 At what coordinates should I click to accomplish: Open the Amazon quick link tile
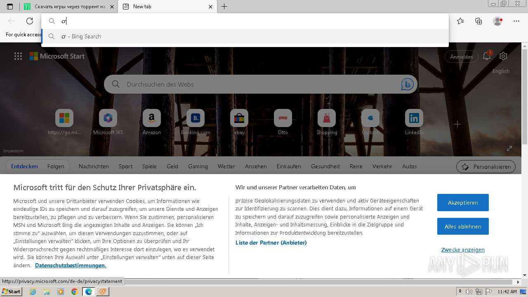(152, 122)
